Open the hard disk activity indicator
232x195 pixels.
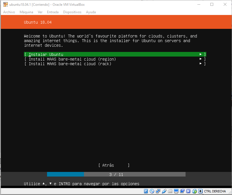click(x=146, y=191)
